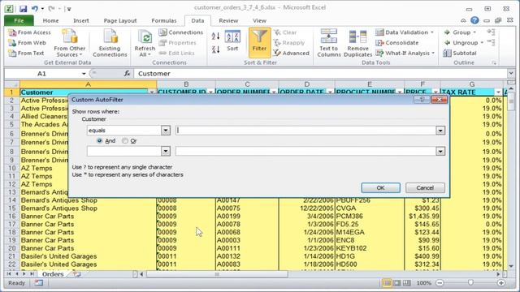Select the And radio option
The image size is (520, 292).
coord(99,140)
